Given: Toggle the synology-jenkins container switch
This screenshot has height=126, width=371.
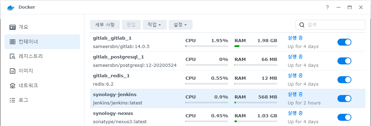Looking at the screenshot, I should pos(344,99).
